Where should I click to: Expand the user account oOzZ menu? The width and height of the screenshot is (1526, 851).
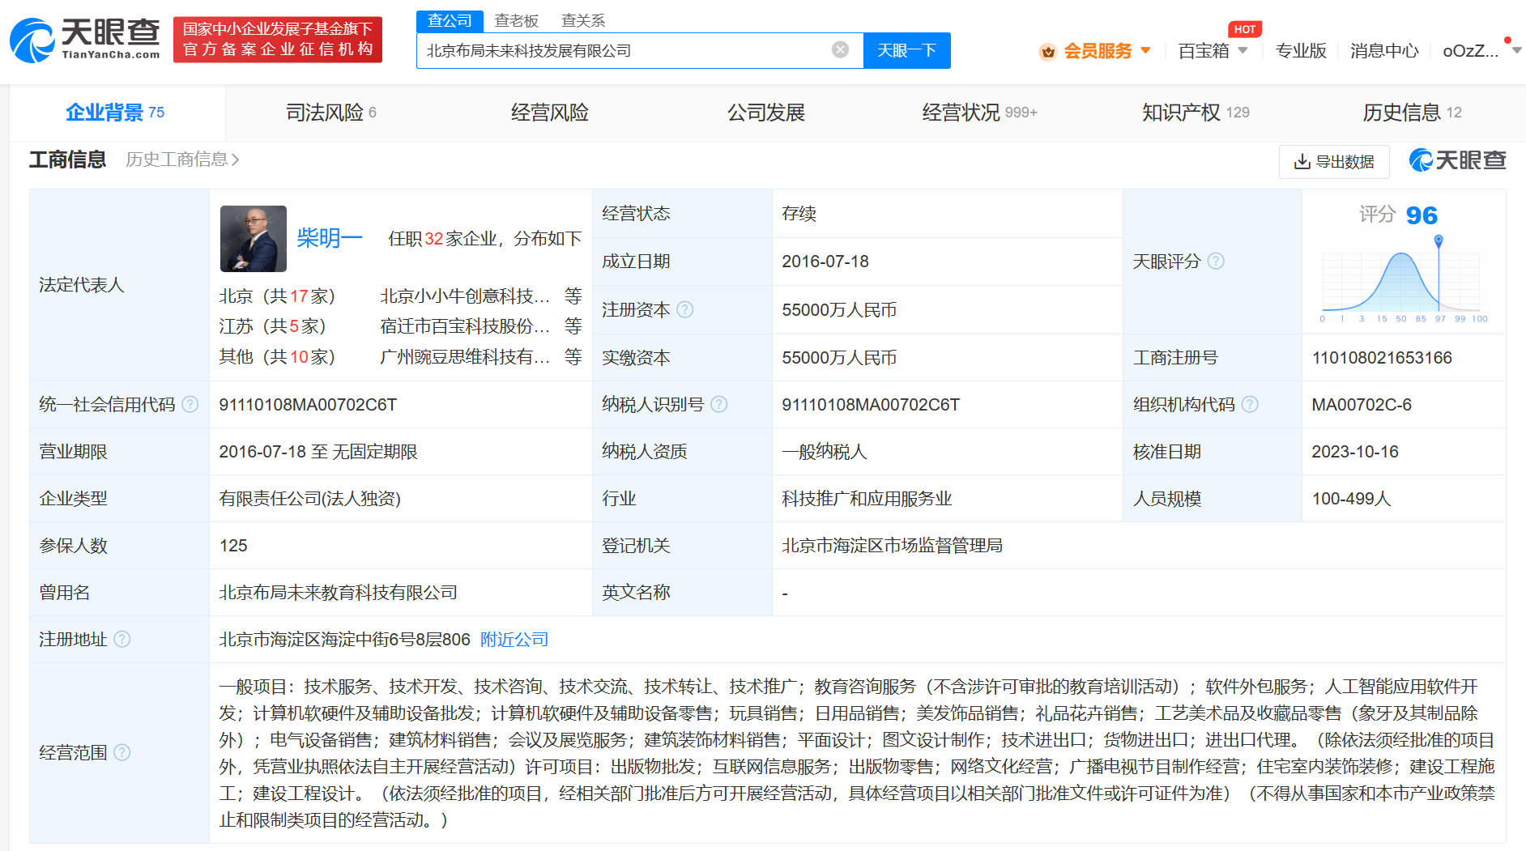pyautogui.click(x=1480, y=51)
